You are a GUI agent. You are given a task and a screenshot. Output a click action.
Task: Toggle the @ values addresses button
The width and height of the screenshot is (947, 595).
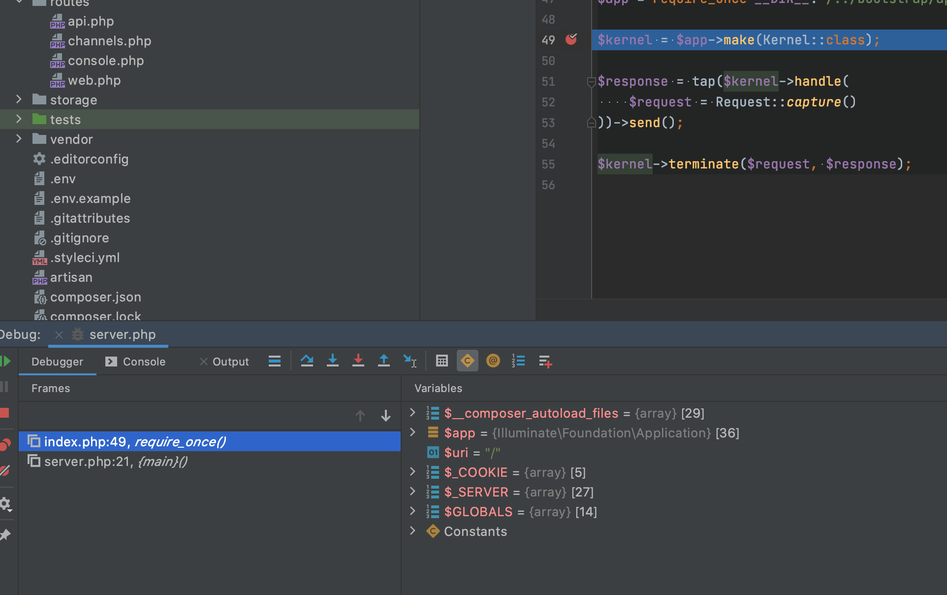click(x=493, y=361)
